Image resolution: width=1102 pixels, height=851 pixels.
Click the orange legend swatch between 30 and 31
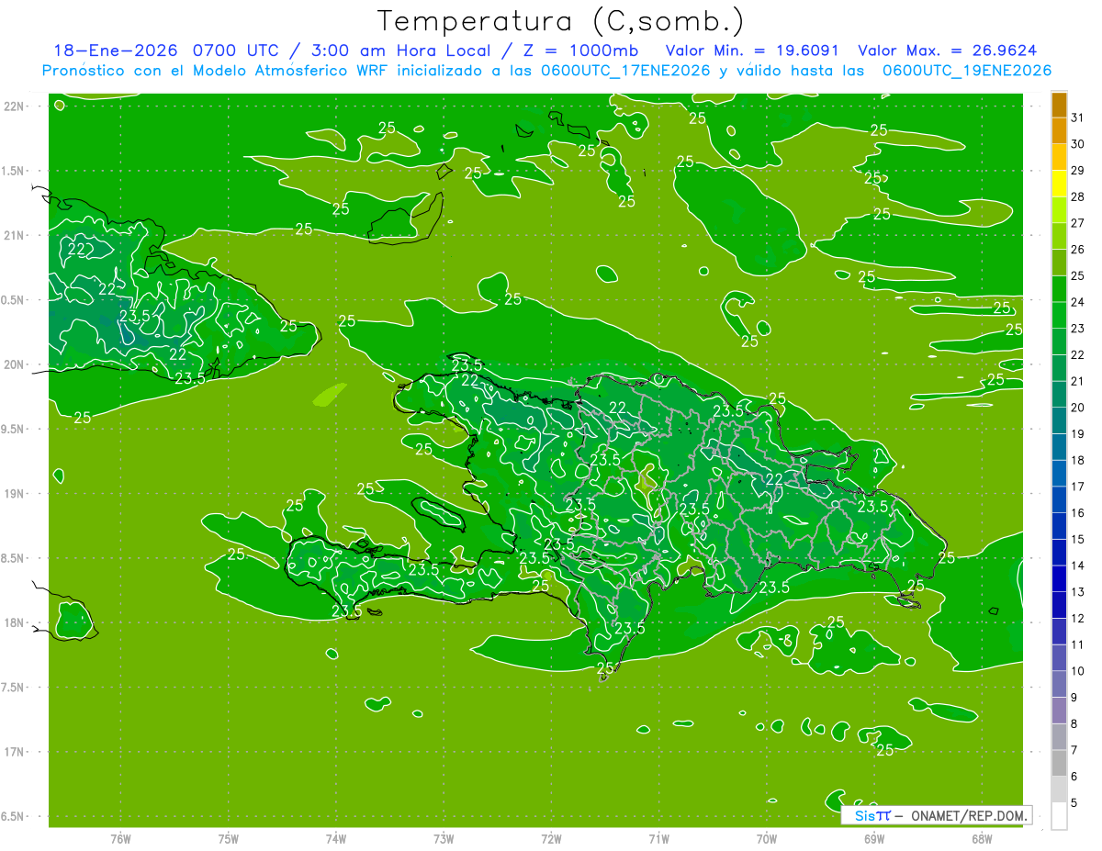[x=1059, y=131]
